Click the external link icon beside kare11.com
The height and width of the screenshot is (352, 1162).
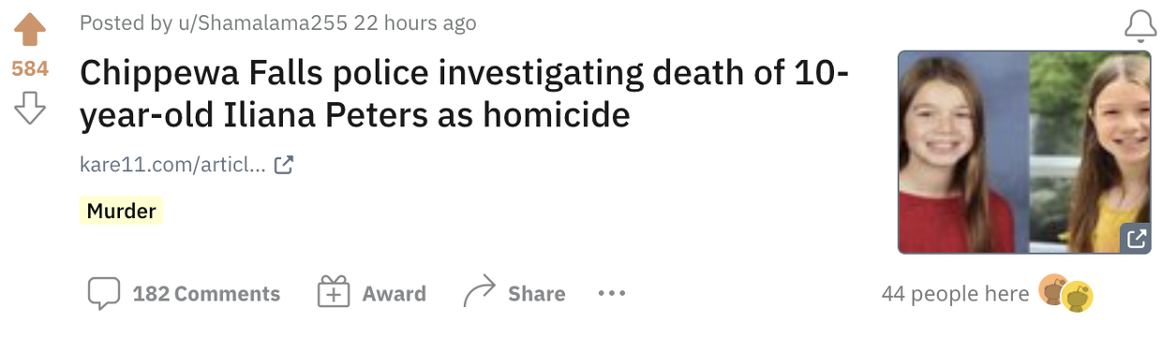tap(283, 167)
